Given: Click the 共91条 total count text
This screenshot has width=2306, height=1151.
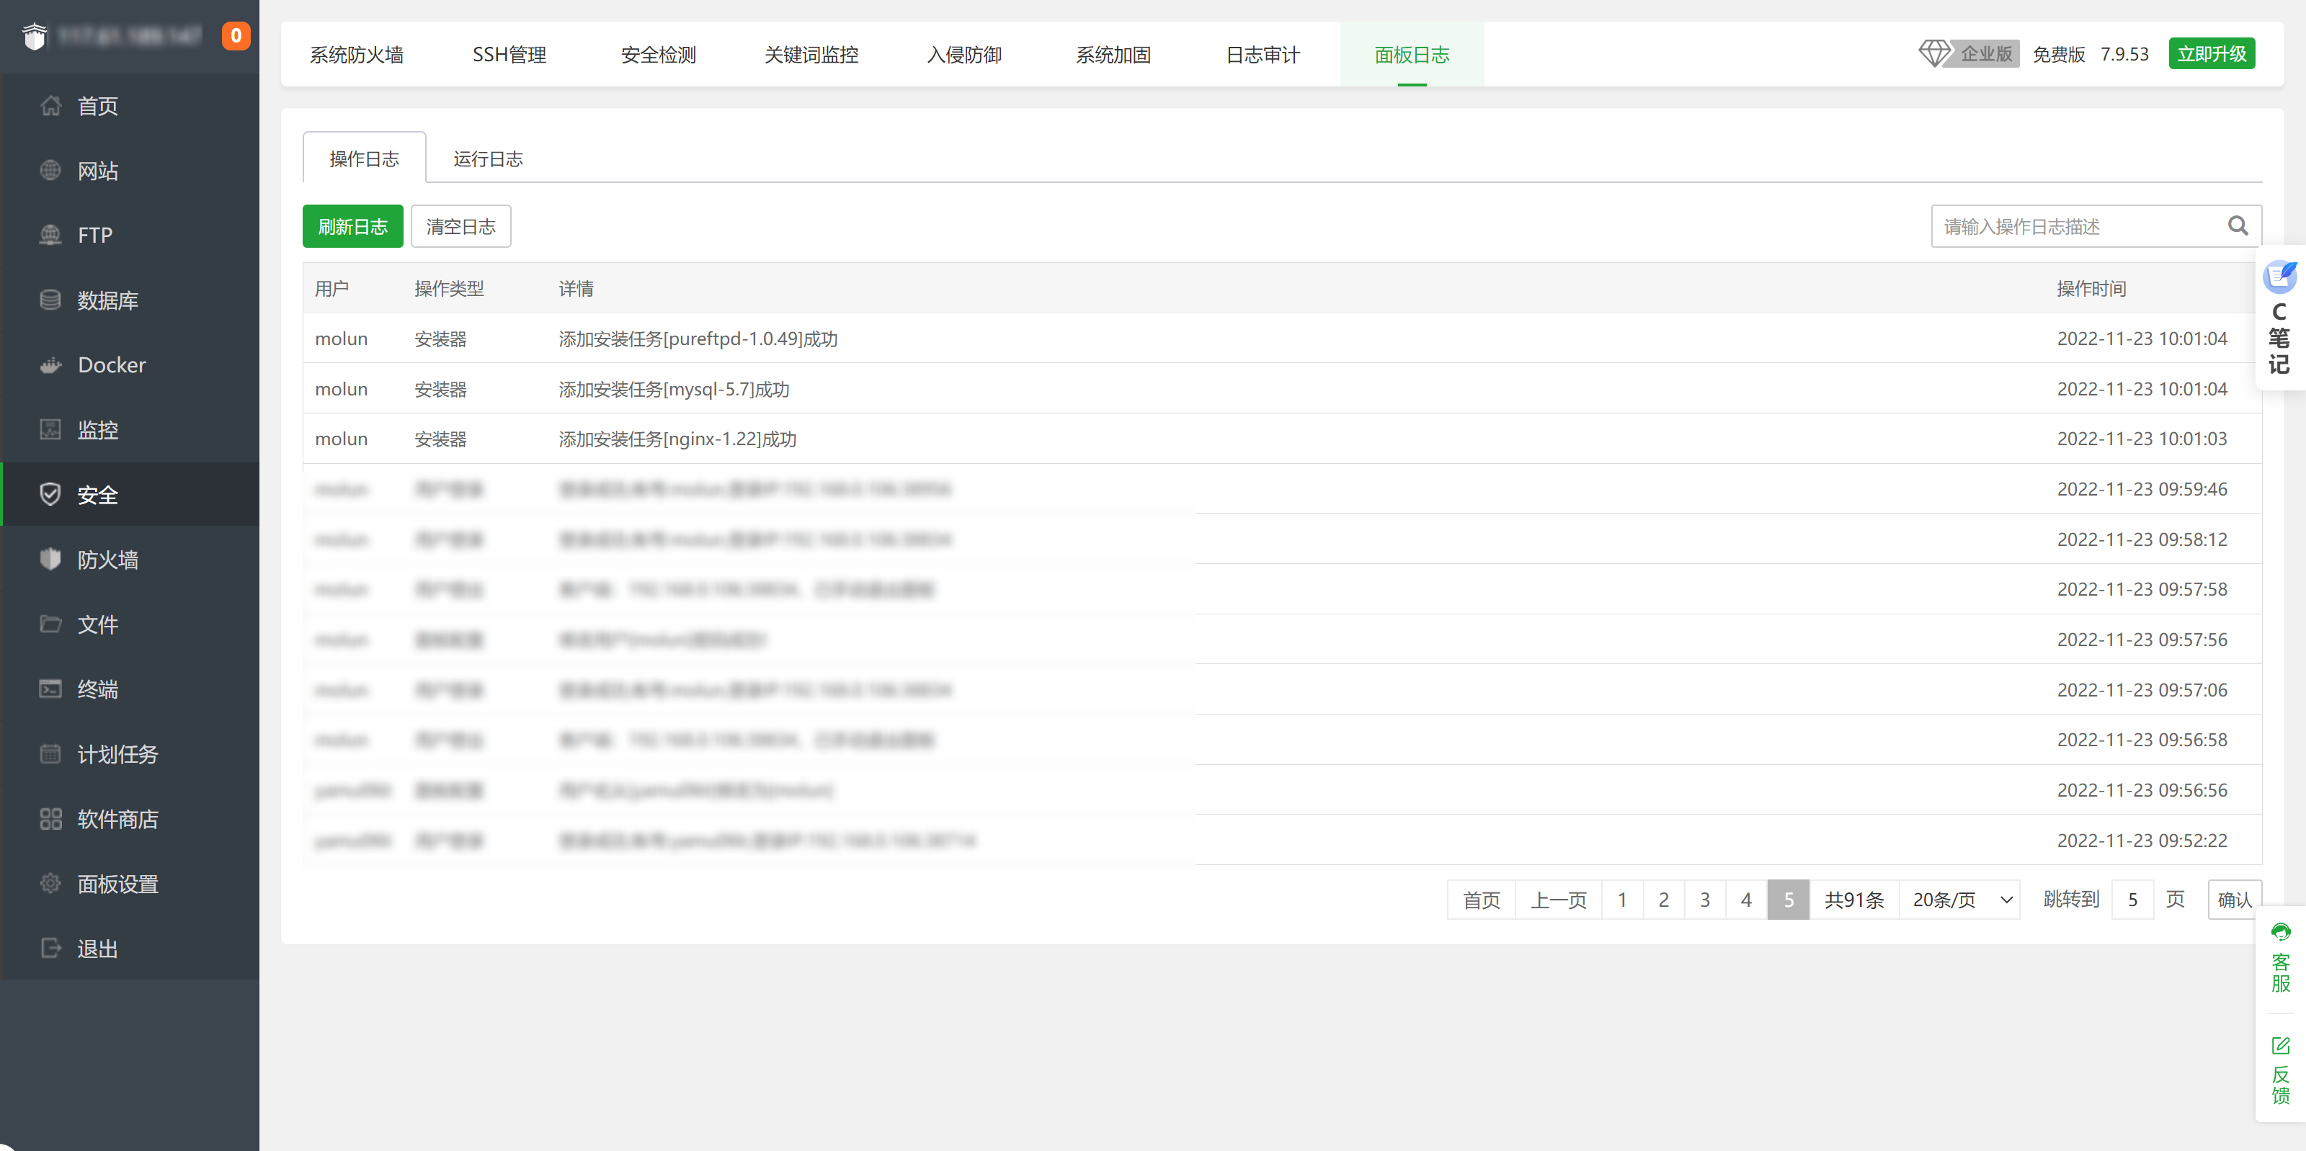Looking at the screenshot, I should pos(1854,900).
